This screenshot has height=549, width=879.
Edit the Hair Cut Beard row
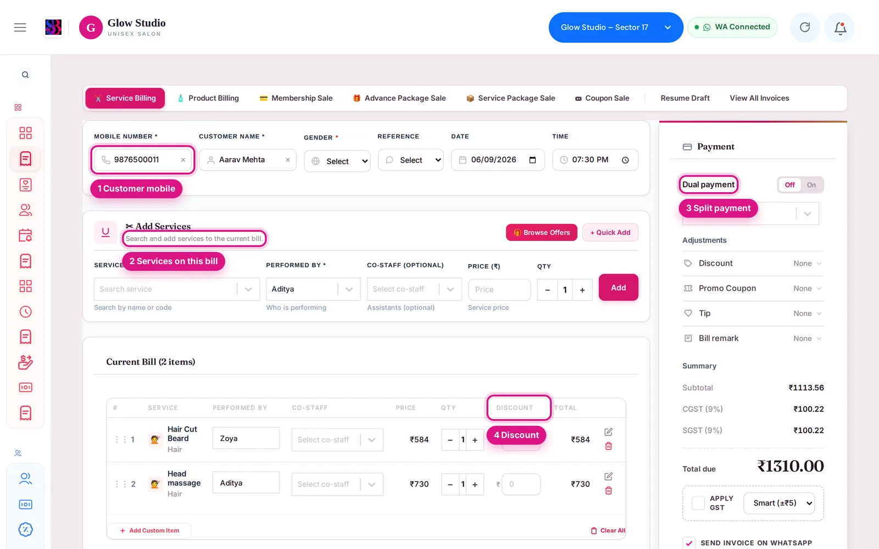point(608,432)
